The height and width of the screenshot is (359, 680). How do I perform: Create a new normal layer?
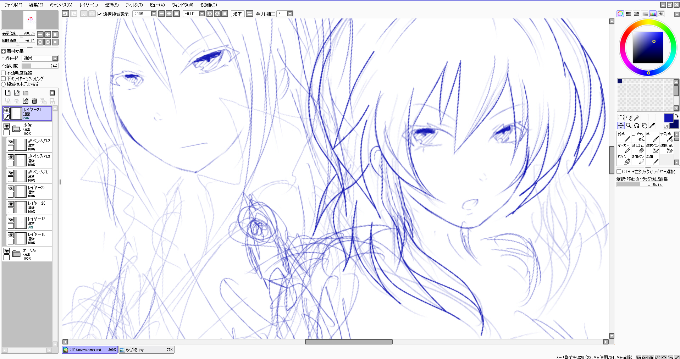tap(8, 93)
